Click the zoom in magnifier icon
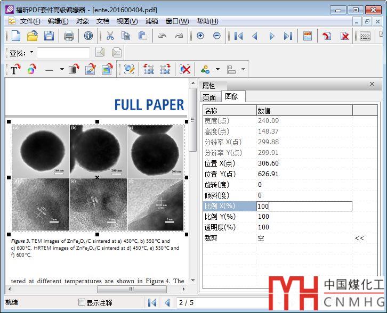387x313 pixels. [200, 36]
